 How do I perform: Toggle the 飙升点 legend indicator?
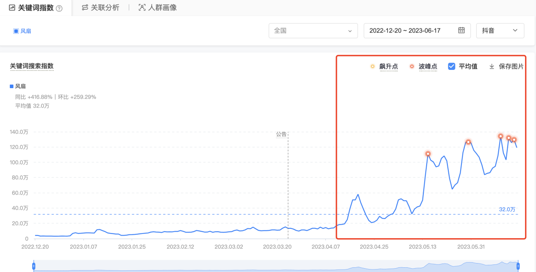coord(372,67)
